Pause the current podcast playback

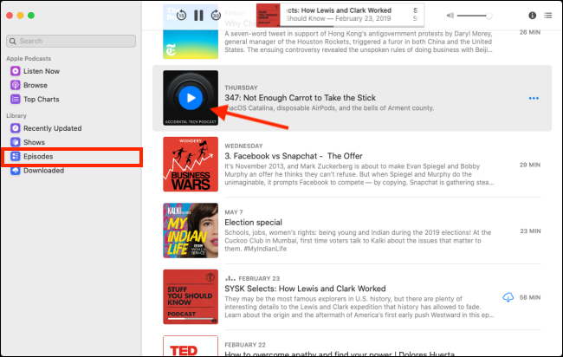coord(198,16)
